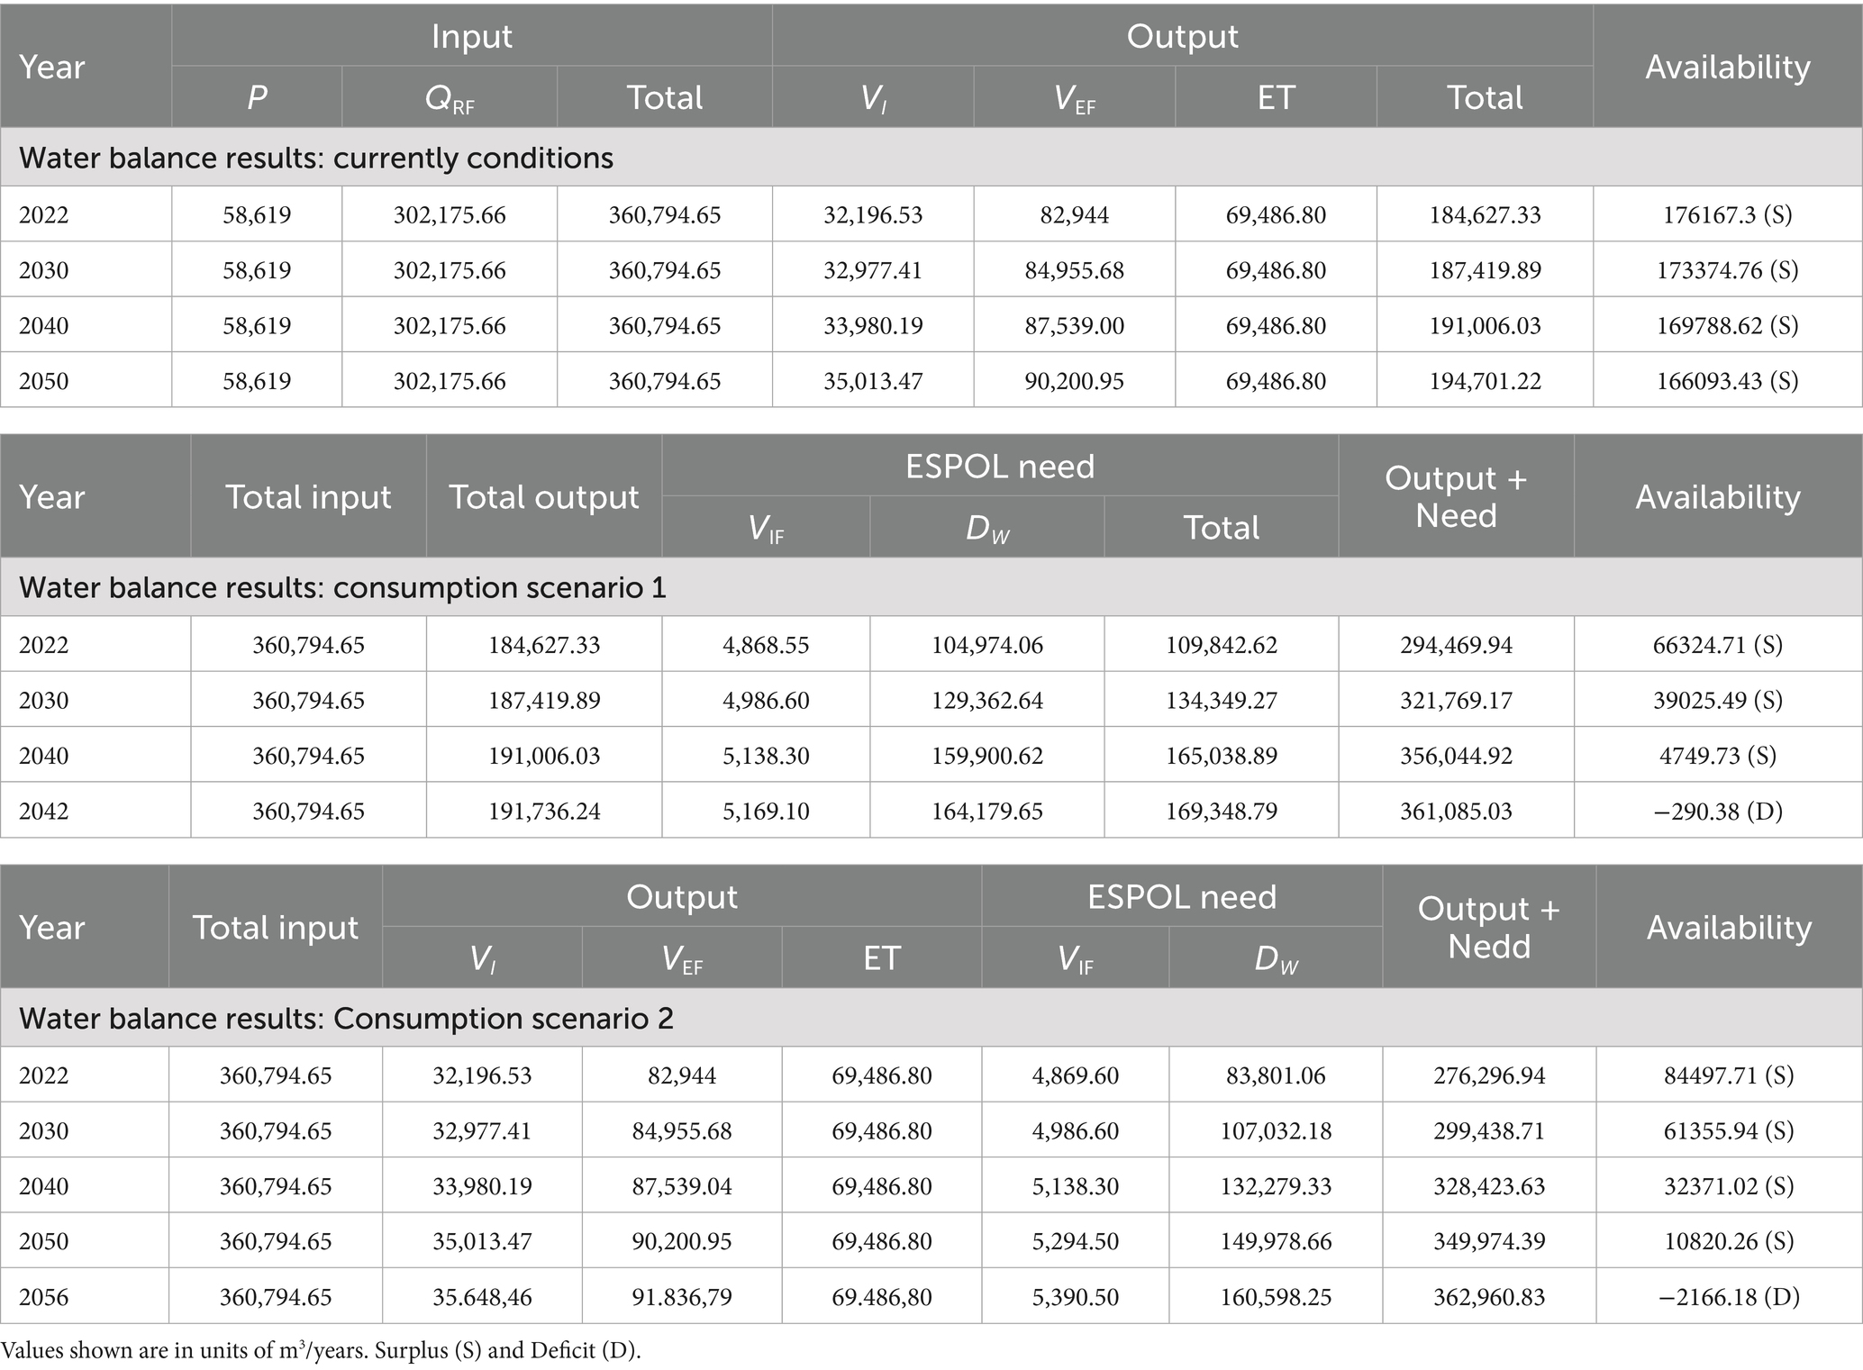Click the 'Water balance results: currently conditions' row
The height and width of the screenshot is (1370, 1863).
click(x=316, y=158)
